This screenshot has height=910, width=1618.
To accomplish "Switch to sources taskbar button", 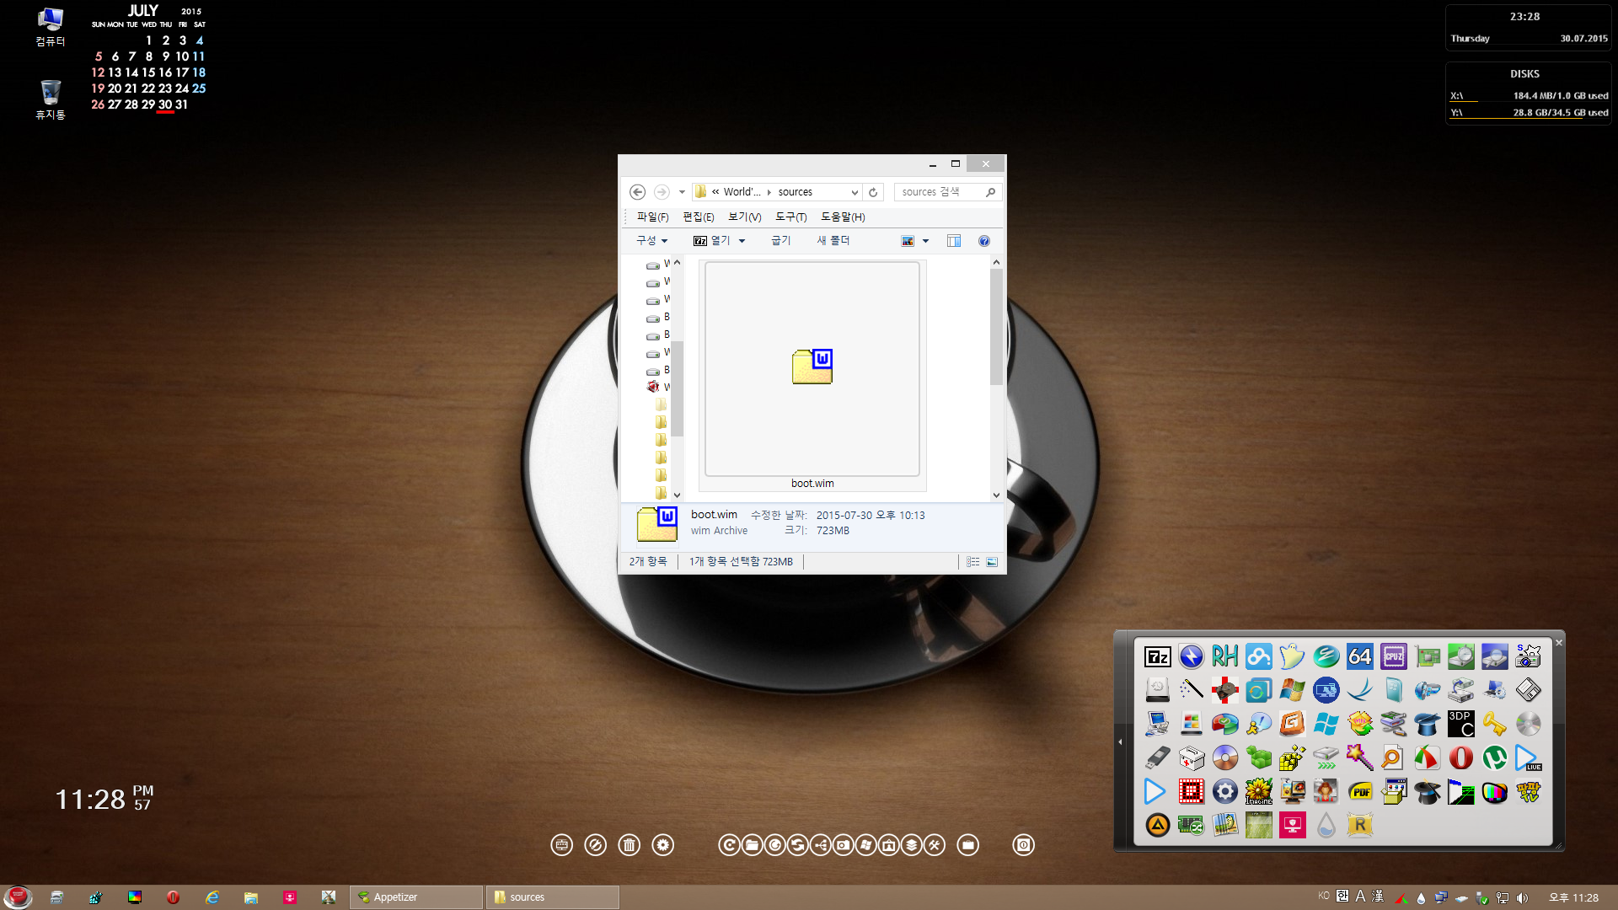I will click(x=552, y=897).
